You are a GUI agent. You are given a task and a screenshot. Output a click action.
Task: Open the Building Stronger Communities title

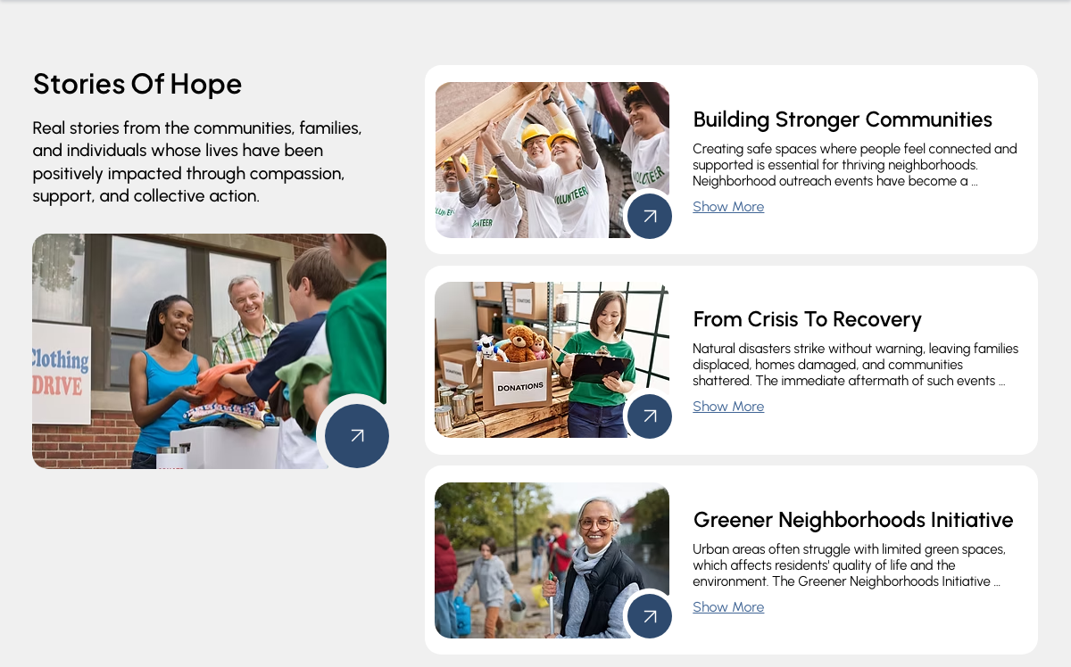click(x=843, y=119)
